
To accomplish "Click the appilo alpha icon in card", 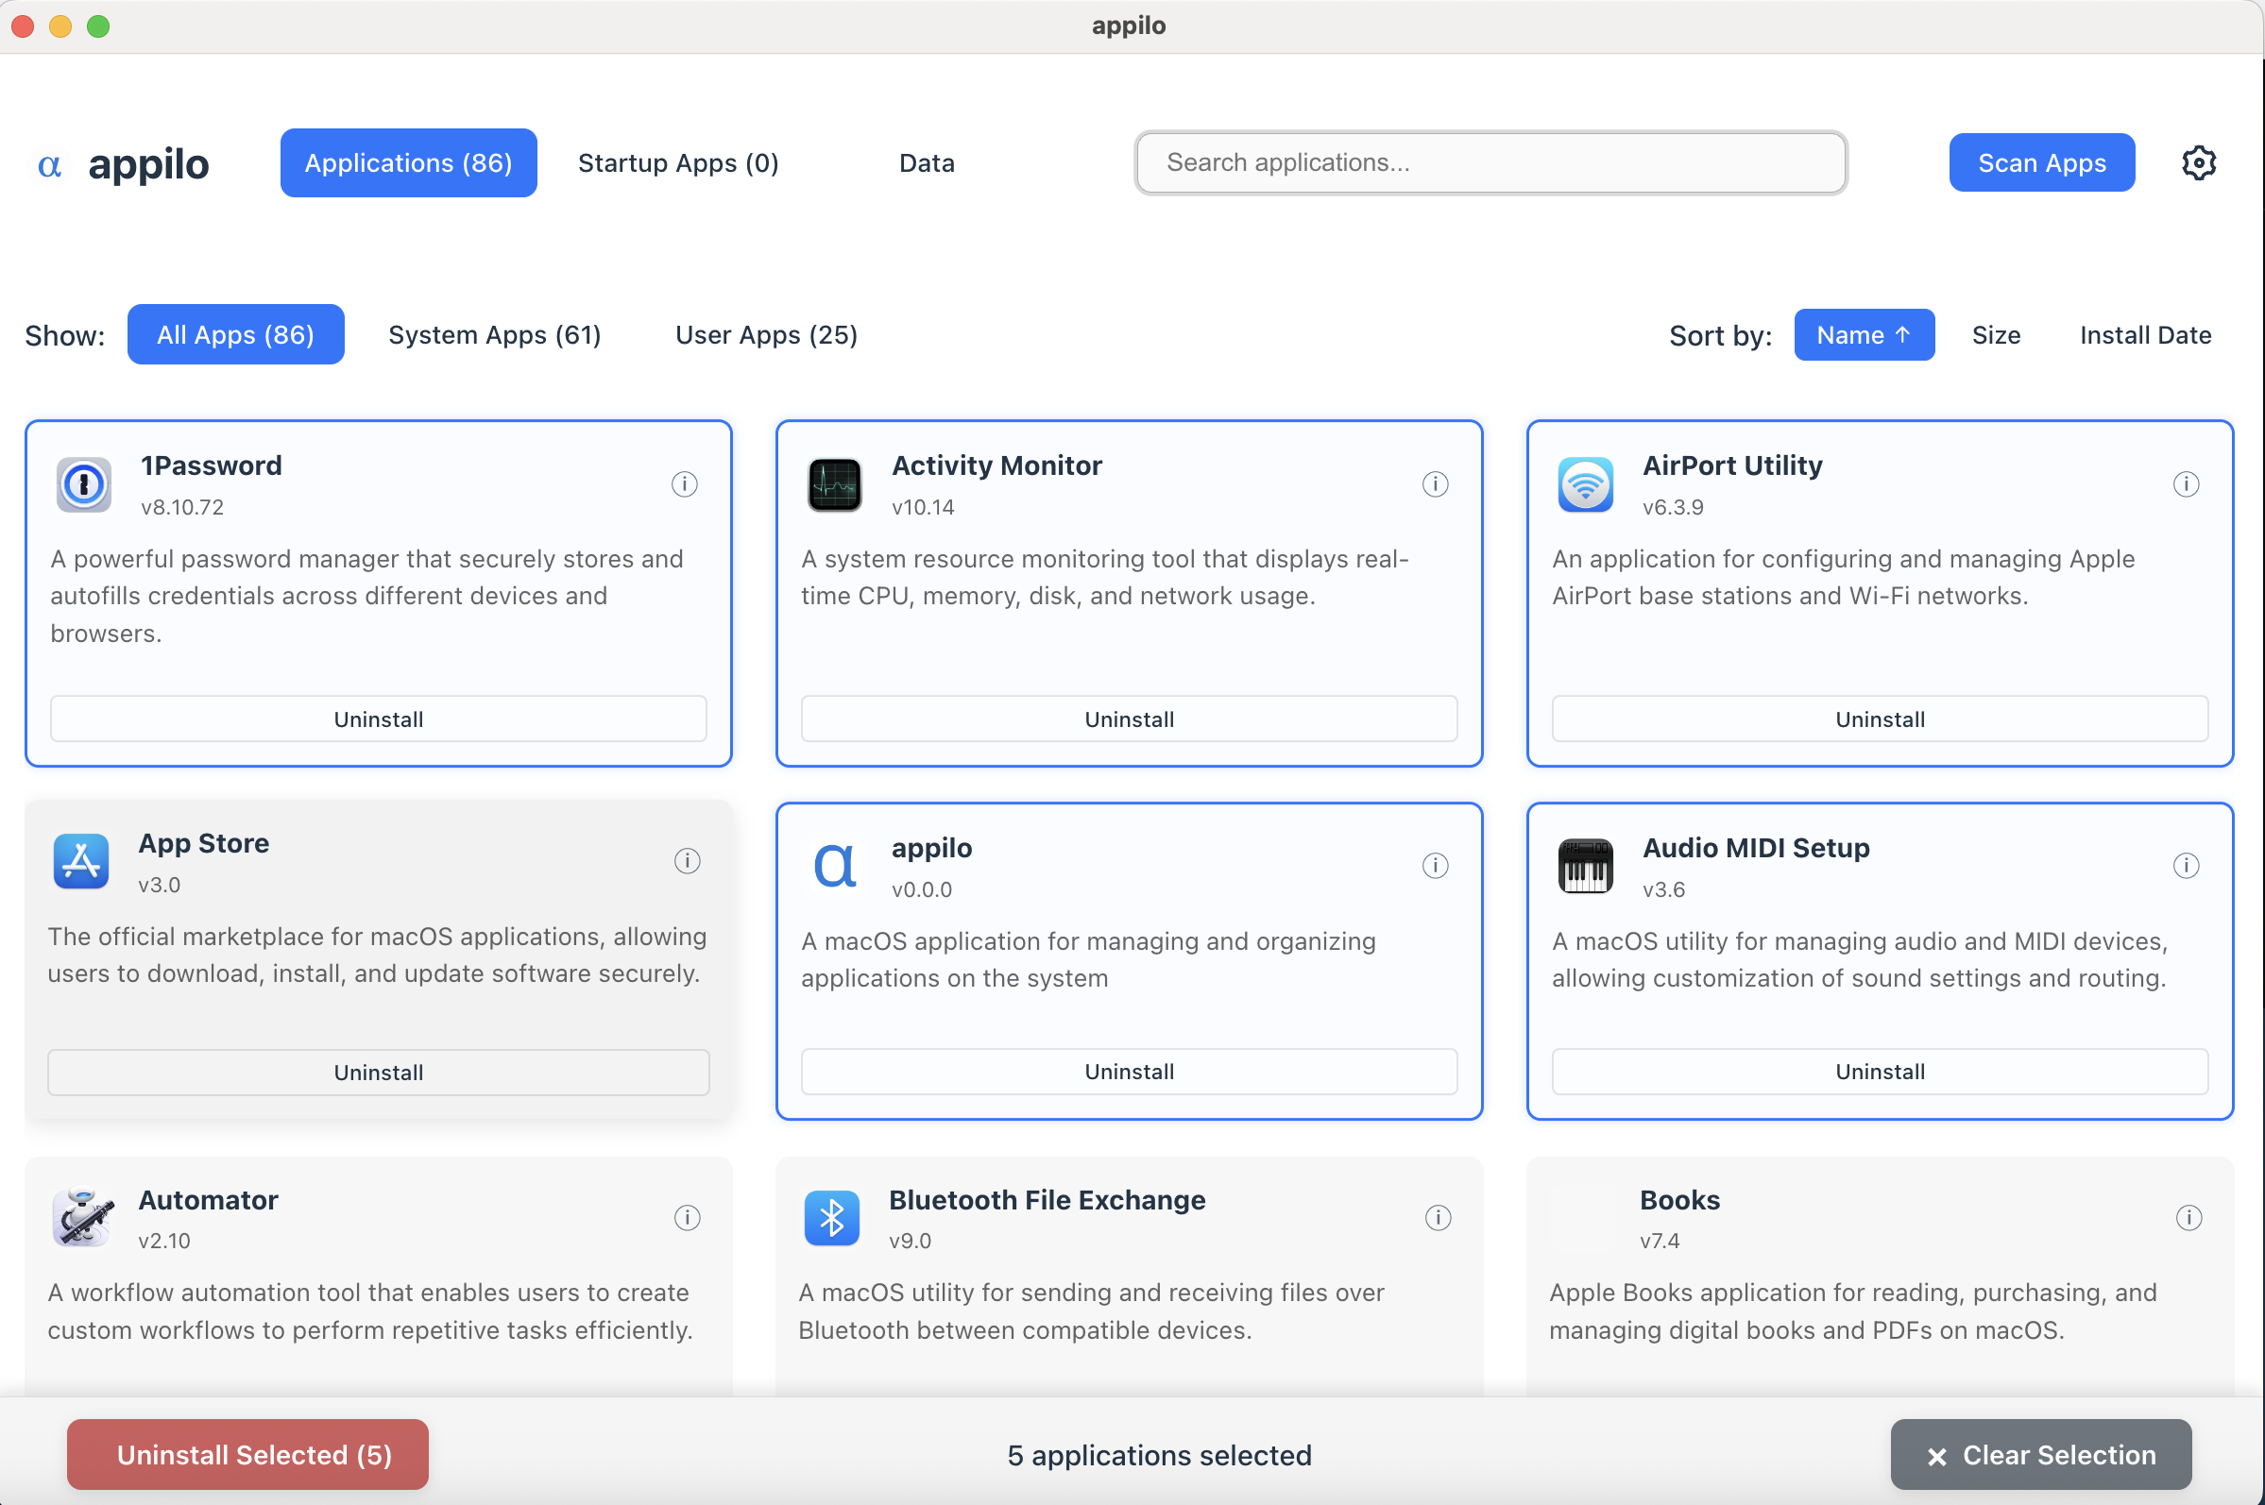I will [x=834, y=866].
